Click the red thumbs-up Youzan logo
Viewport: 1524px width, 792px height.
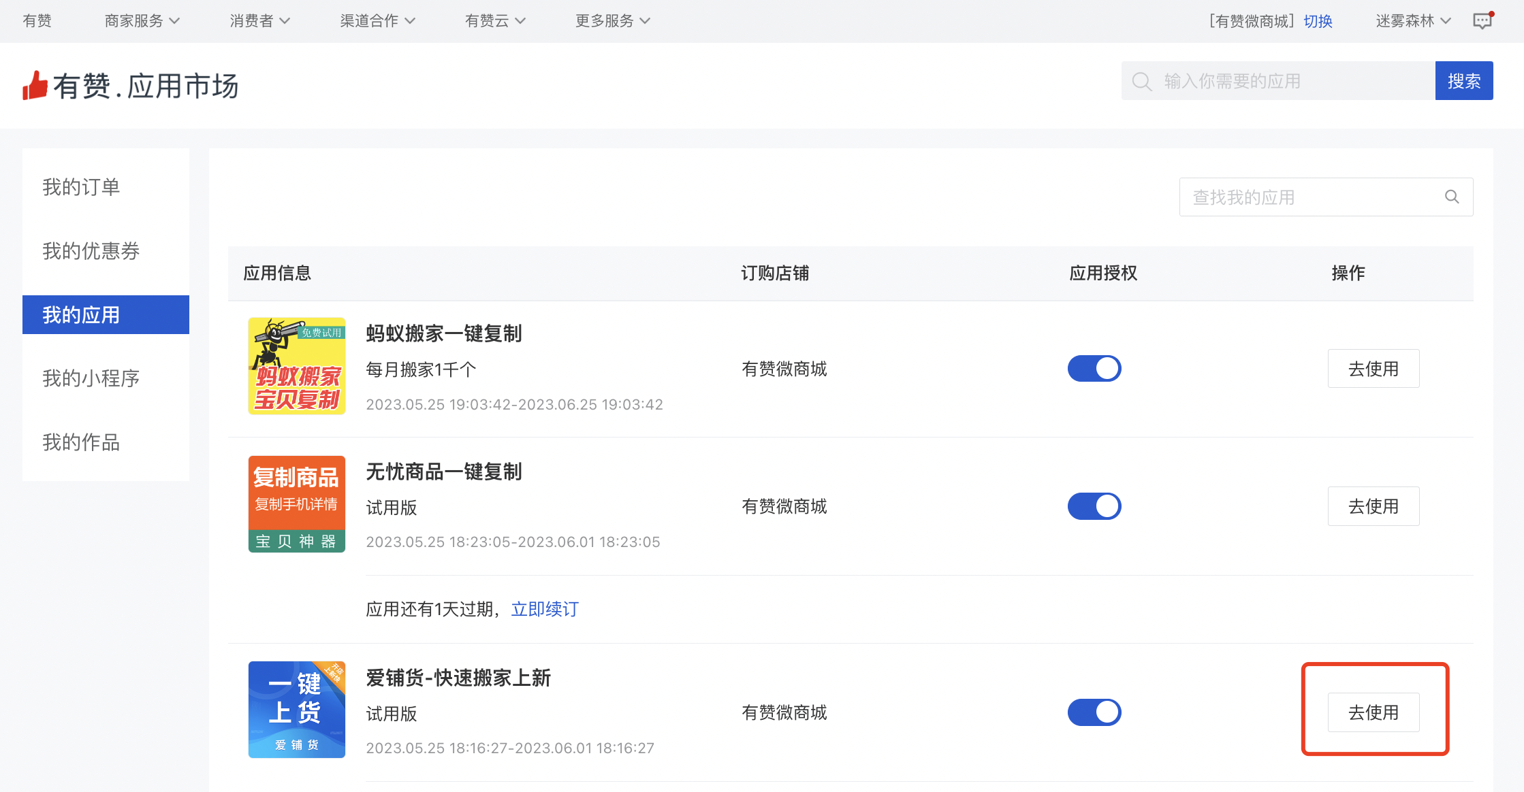point(35,86)
